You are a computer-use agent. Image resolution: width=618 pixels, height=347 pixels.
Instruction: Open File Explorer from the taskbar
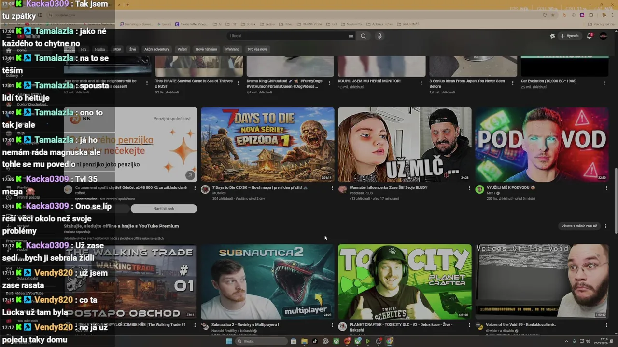coord(304,341)
